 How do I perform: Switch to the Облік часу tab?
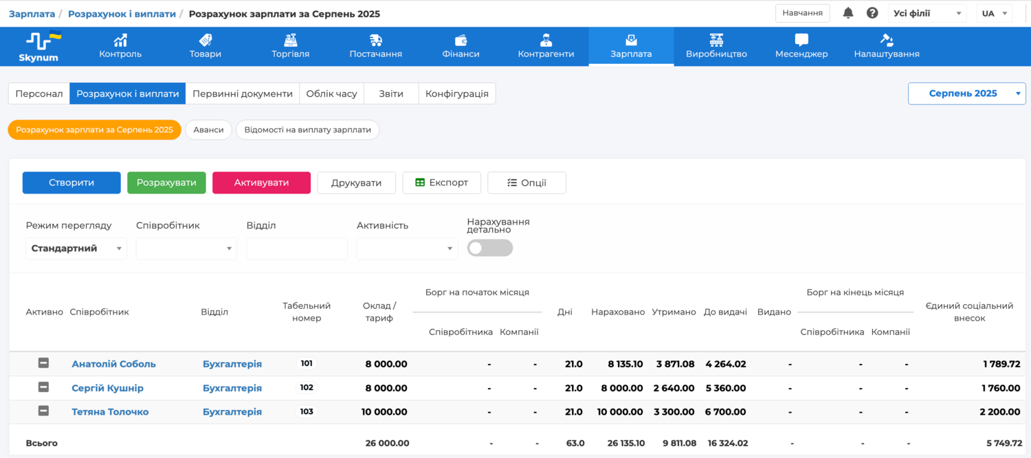(331, 93)
